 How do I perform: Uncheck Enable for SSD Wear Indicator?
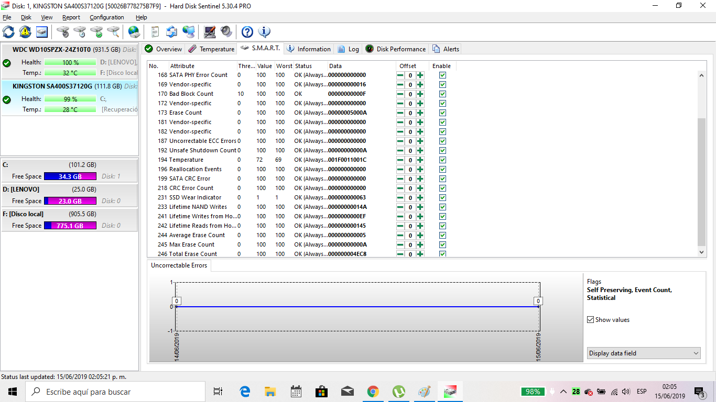pyautogui.click(x=442, y=197)
